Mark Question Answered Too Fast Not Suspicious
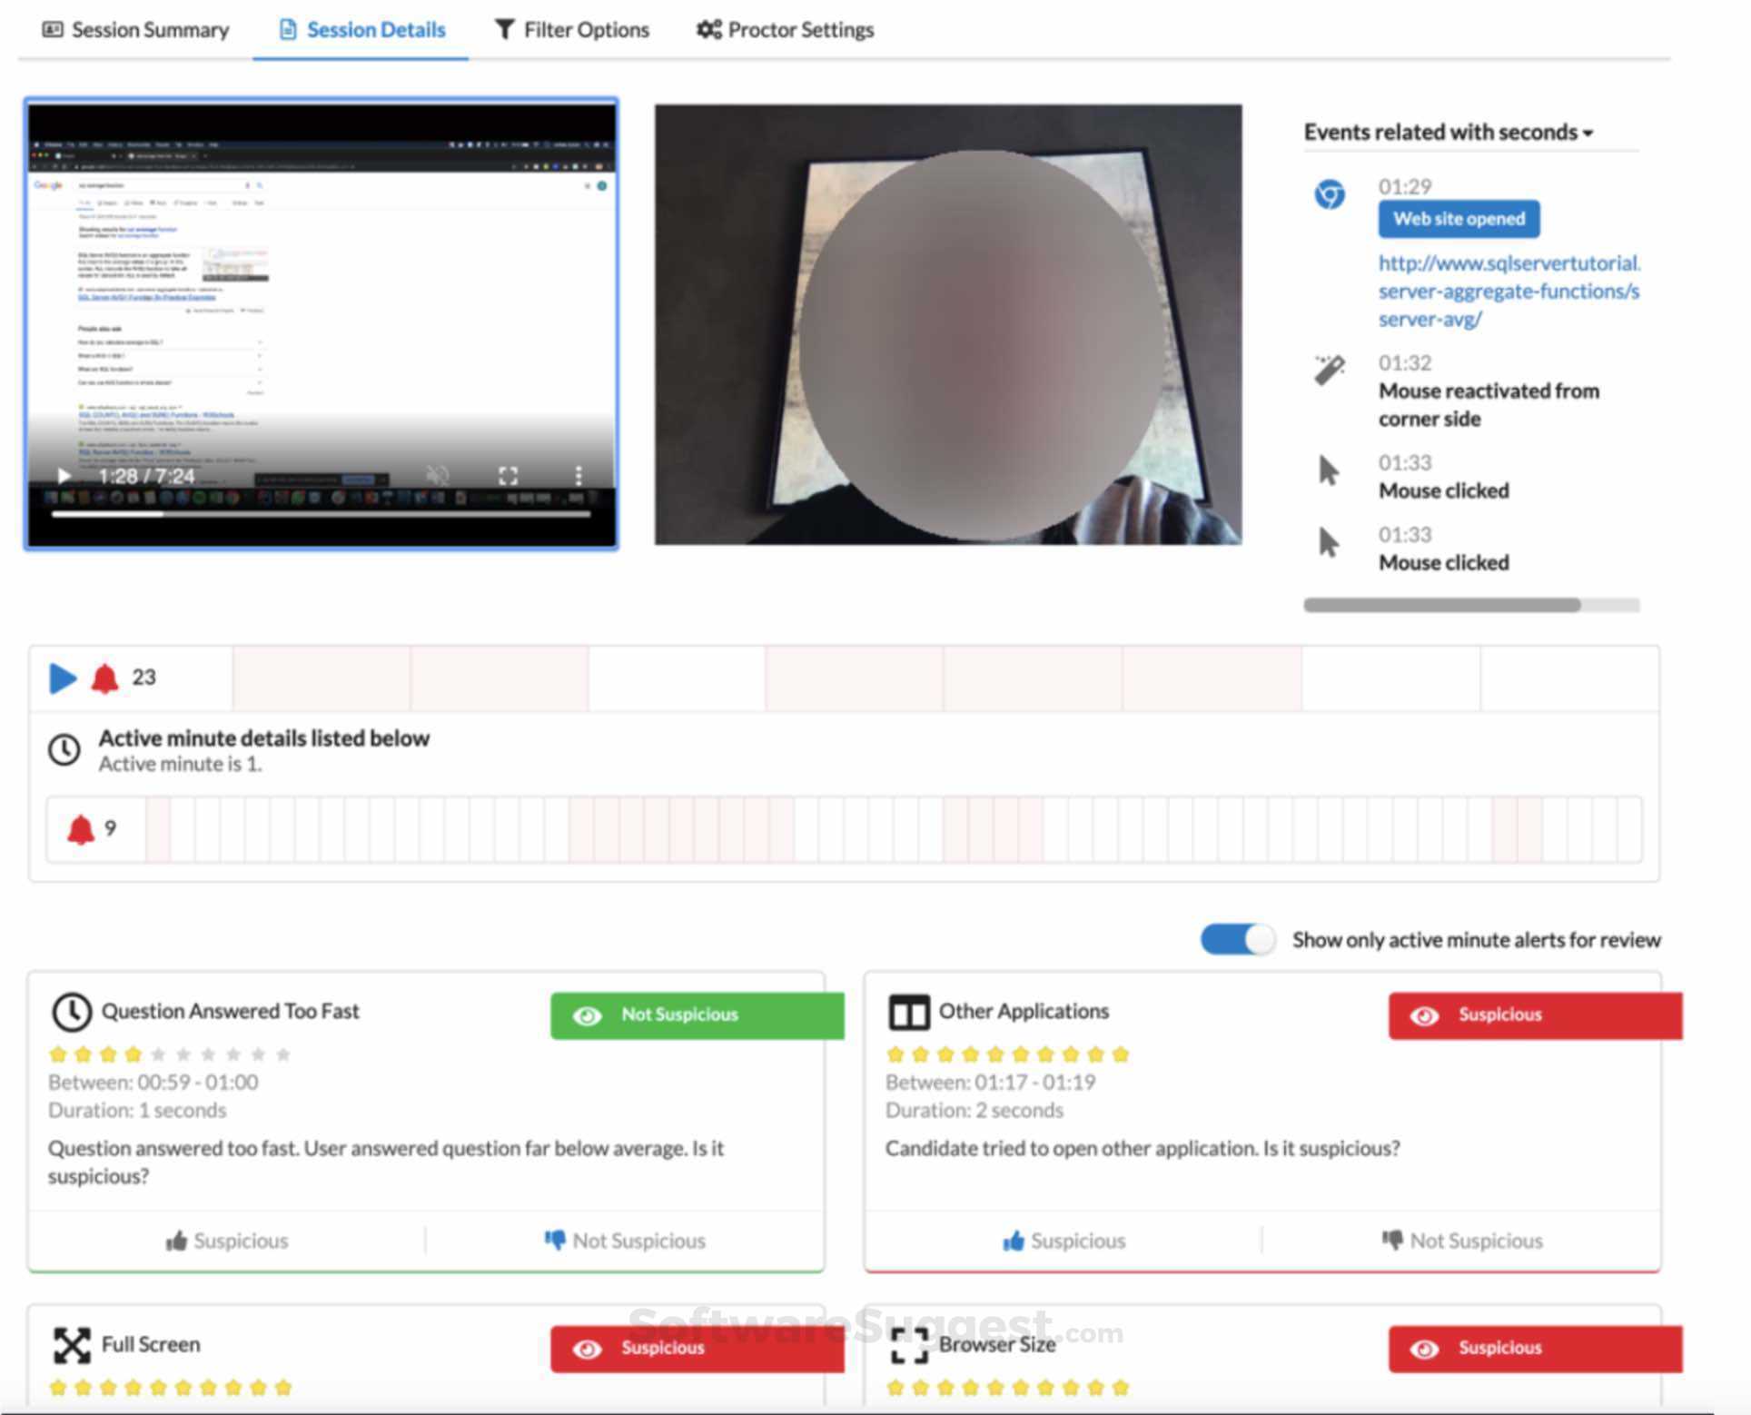The image size is (1751, 1415). (x=625, y=1241)
